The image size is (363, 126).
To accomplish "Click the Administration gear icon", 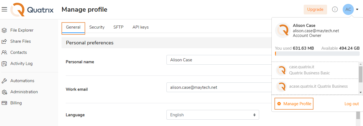I will click(4, 92).
